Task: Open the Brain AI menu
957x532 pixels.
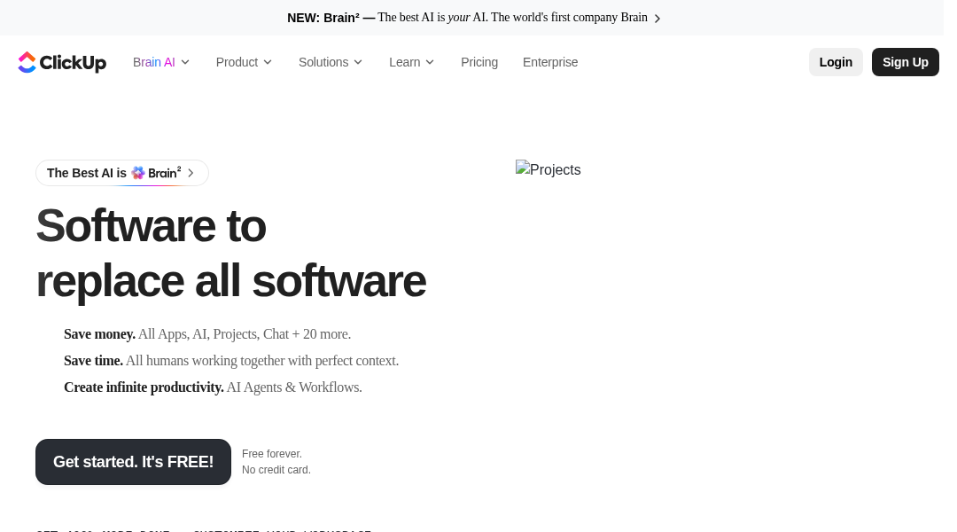Action: 161,62
